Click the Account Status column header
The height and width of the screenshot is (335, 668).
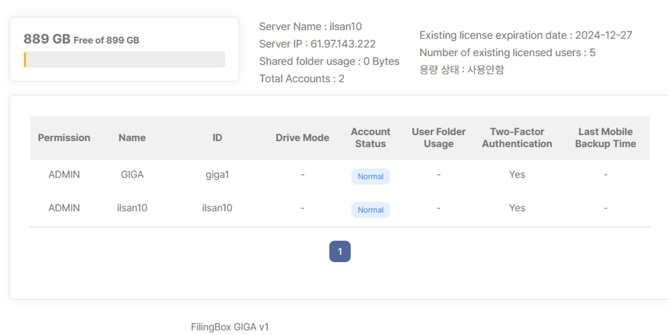tap(370, 138)
